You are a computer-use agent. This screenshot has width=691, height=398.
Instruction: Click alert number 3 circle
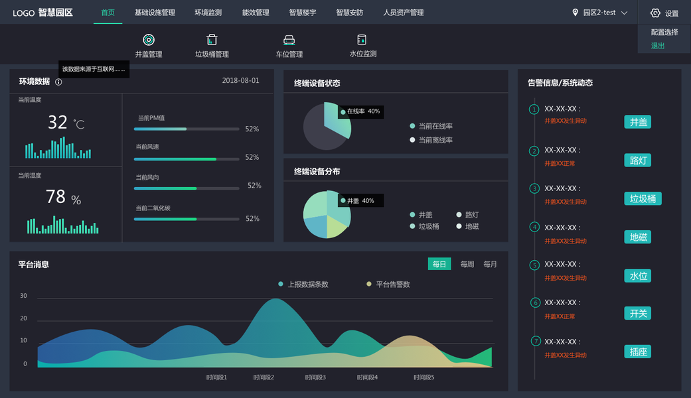[x=534, y=188]
